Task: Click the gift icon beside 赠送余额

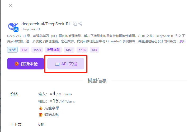Action: click(x=41, y=115)
